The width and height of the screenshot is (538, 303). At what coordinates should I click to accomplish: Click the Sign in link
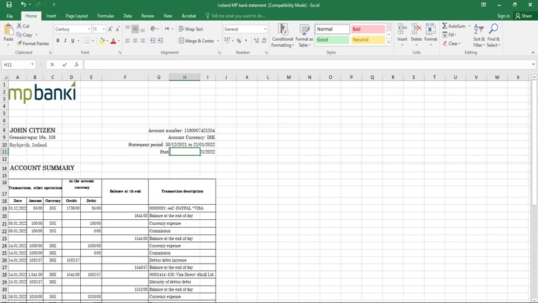pos(503,16)
